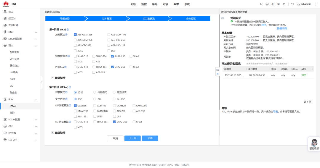
Task: Click the DNS sidebar icon
Action: (x=5, y=32)
